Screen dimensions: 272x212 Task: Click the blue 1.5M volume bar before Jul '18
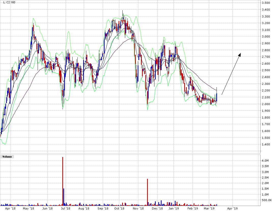(x=64, y=197)
